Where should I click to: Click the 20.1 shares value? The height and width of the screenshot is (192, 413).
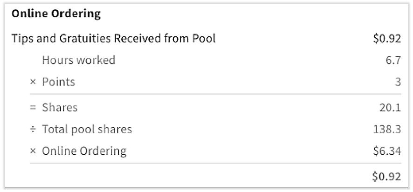(390, 108)
